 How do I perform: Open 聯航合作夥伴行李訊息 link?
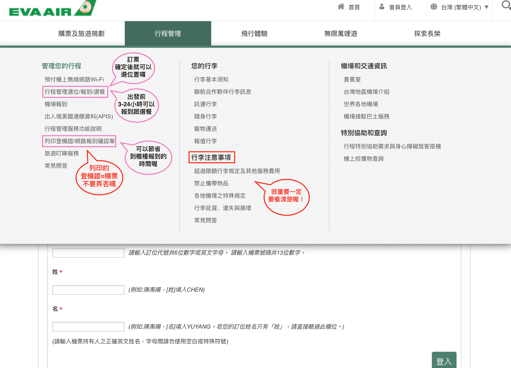point(223,92)
